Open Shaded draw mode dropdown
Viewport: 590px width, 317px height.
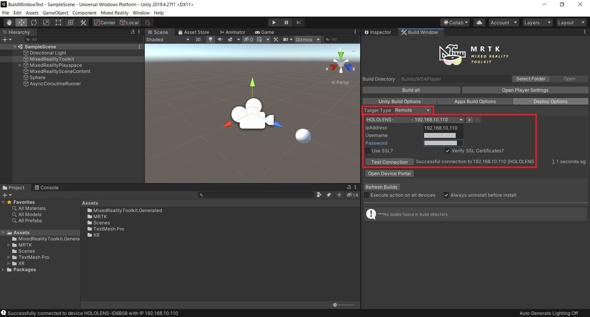167,39
